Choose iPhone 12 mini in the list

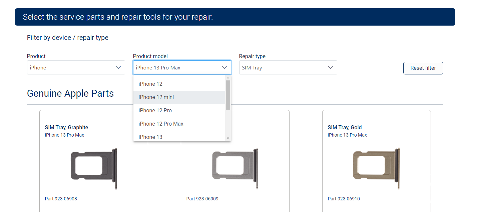179,97
